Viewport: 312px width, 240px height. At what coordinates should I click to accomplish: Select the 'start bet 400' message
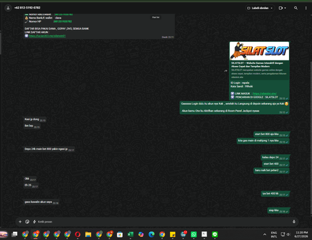276,164
